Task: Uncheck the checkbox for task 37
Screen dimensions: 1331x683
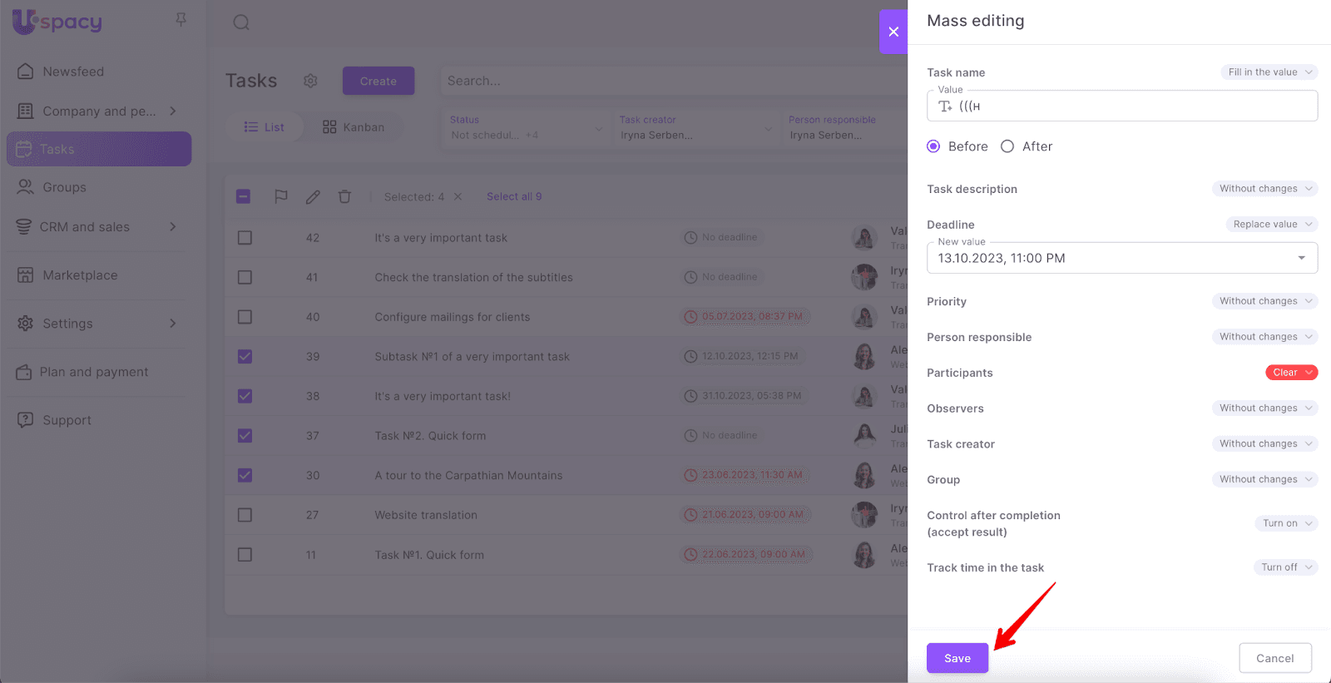Action: click(x=245, y=436)
